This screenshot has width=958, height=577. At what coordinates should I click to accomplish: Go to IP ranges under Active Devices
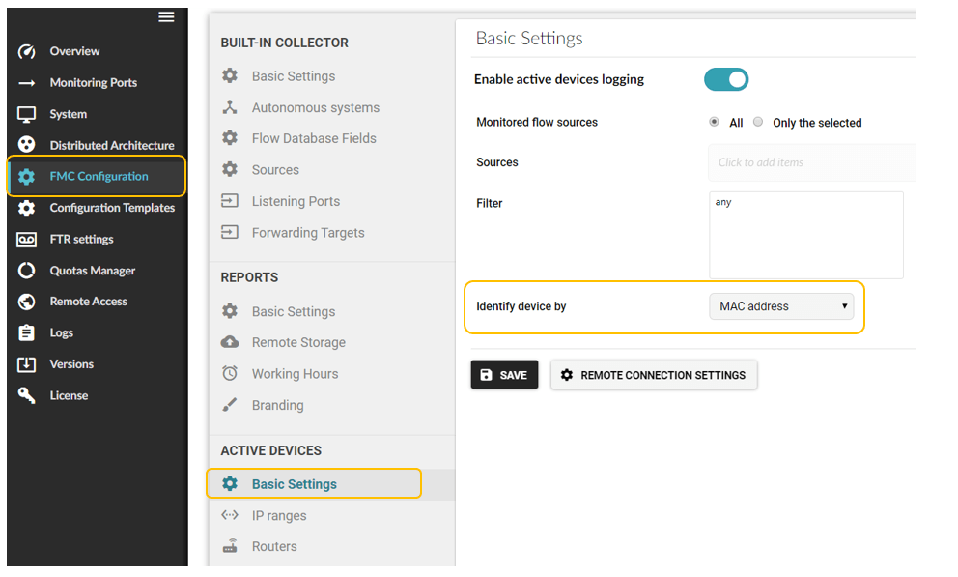click(x=278, y=515)
